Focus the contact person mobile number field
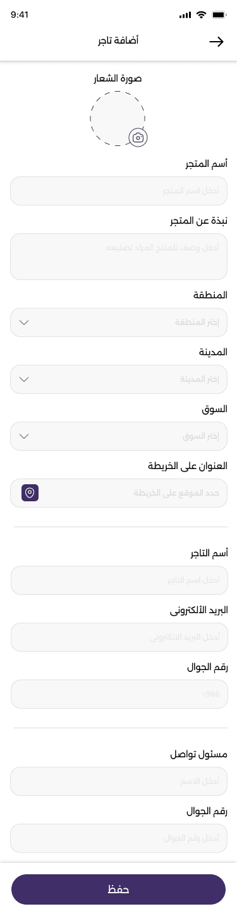Image resolution: width=237 pixels, height=916 pixels. [x=119, y=838]
